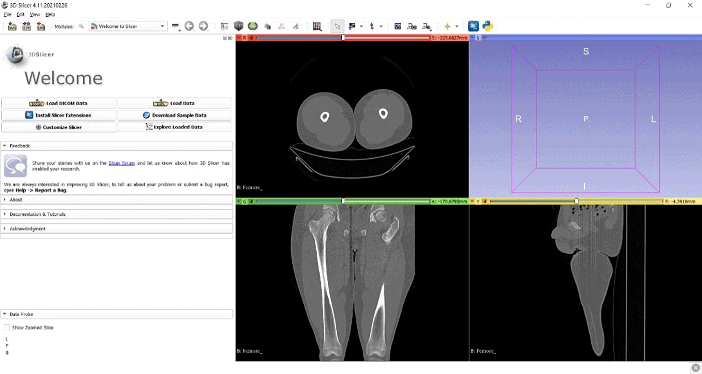Open the crosshair options dropdown arrow
Image resolution: width=702 pixels, height=374 pixels.
[457, 27]
